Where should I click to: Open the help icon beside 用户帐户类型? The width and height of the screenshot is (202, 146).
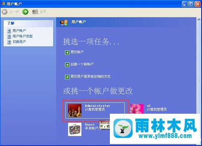click(9, 37)
